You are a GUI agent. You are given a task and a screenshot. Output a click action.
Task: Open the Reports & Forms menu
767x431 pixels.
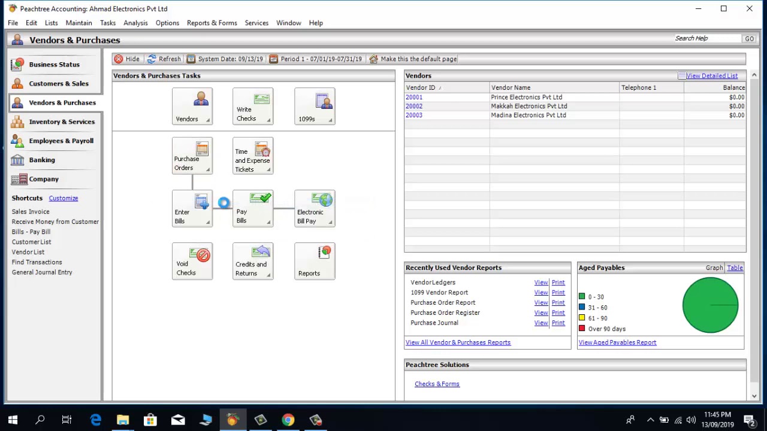coord(212,23)
